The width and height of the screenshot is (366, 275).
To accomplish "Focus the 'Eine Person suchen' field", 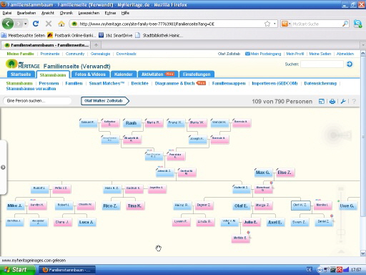I will (37, 101).
